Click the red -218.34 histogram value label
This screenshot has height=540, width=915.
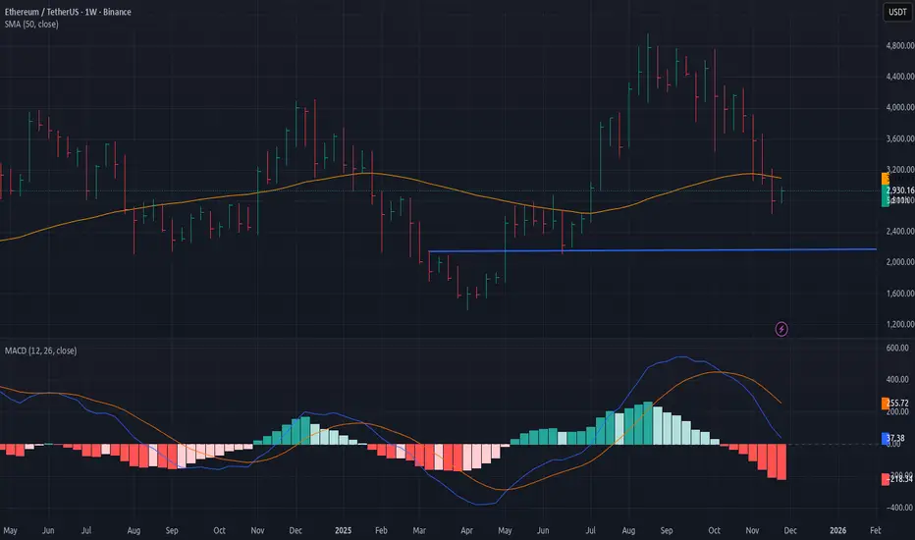(897, 479)
